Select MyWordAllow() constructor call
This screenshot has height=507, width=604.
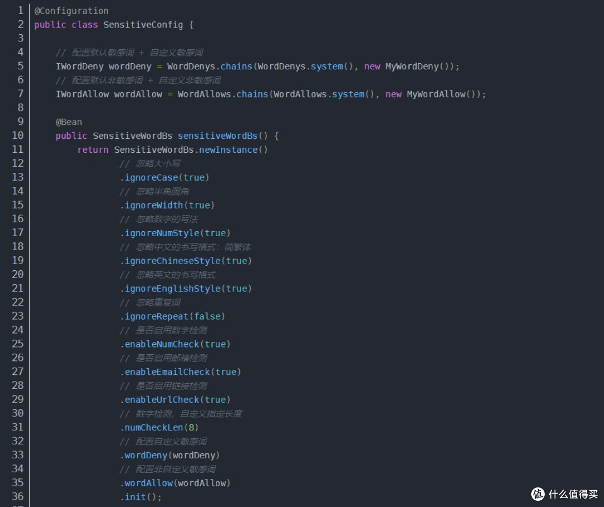click(441, 94)
